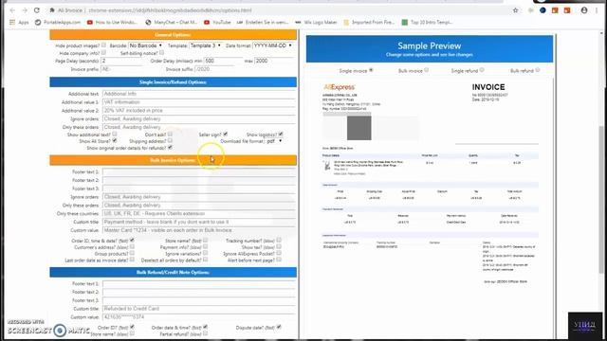Toggle 'Self-billing notice?' checkbox
Image resolution: width=607 pixels, height=341 pixels.
click(161, 53)
